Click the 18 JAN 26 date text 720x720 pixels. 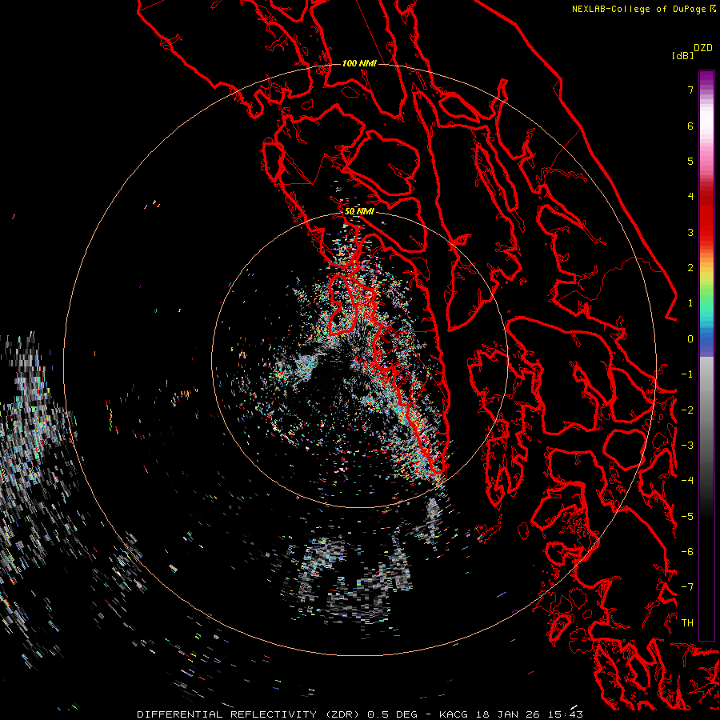point(507,714)
